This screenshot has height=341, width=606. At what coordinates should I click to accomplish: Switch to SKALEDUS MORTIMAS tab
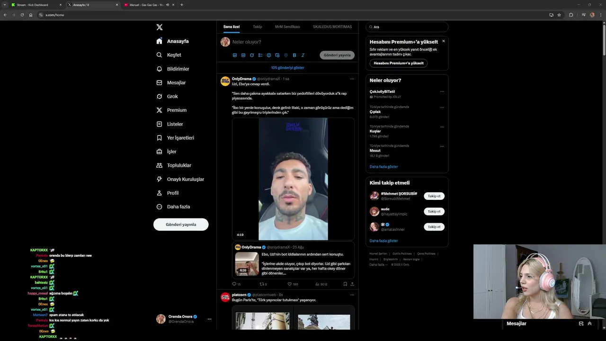[332, 27]
